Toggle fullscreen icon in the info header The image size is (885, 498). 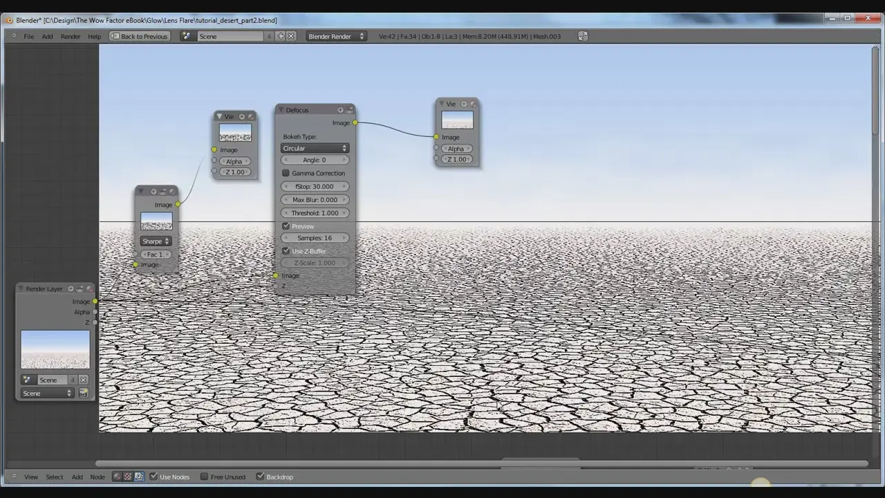click(x=583, y=36)
